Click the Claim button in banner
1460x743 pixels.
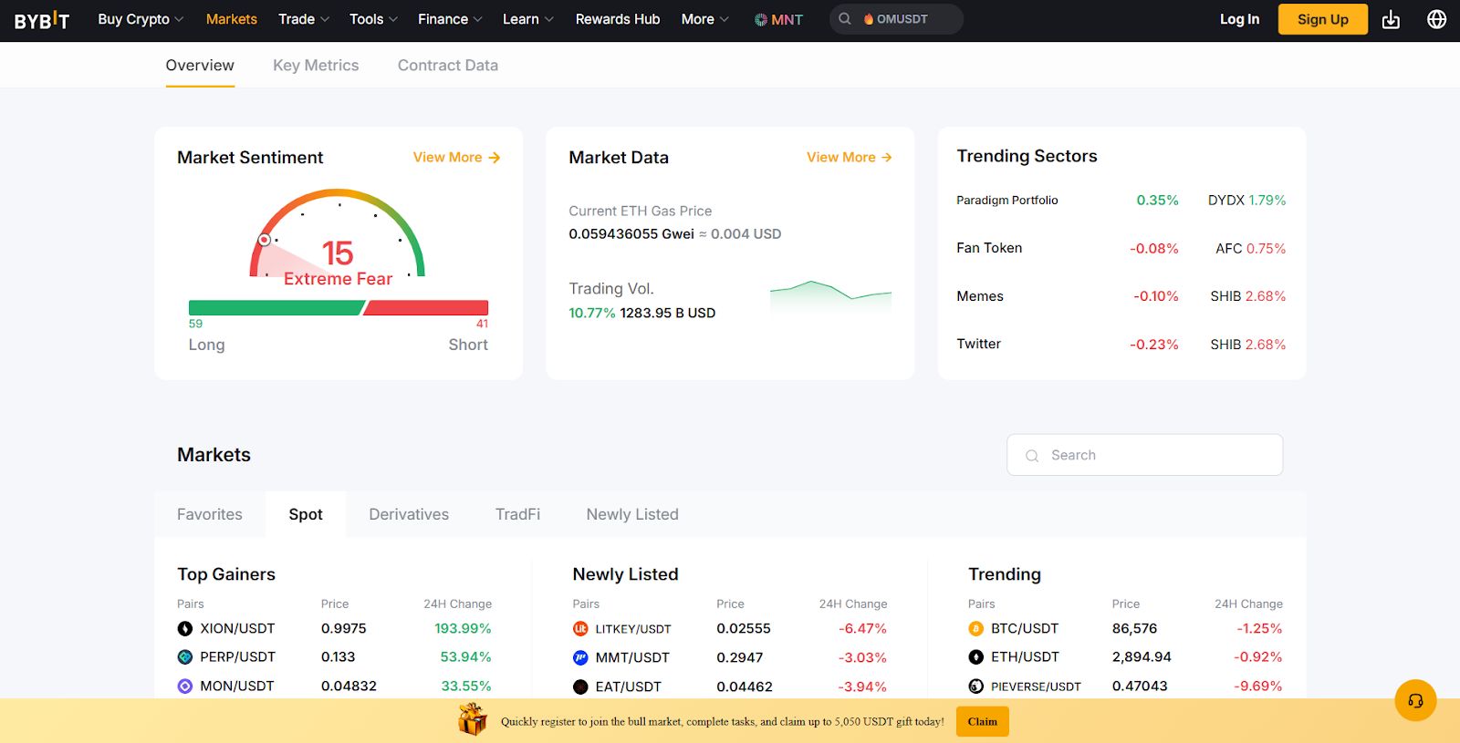tap(983, 721)
